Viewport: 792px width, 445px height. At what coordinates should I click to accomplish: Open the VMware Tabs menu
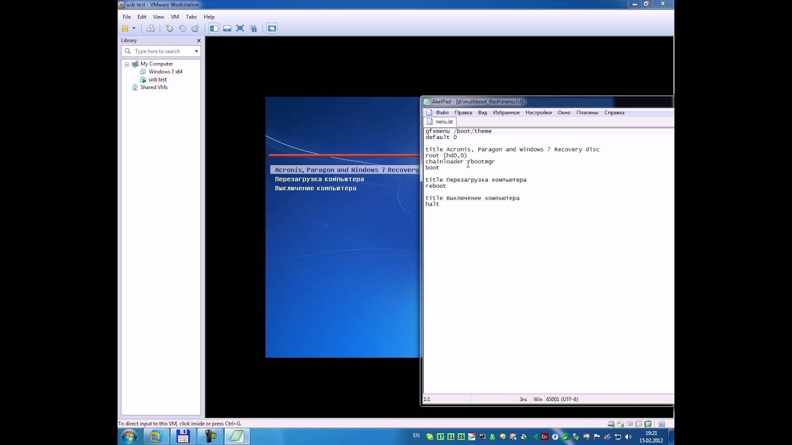click(191, 17)
